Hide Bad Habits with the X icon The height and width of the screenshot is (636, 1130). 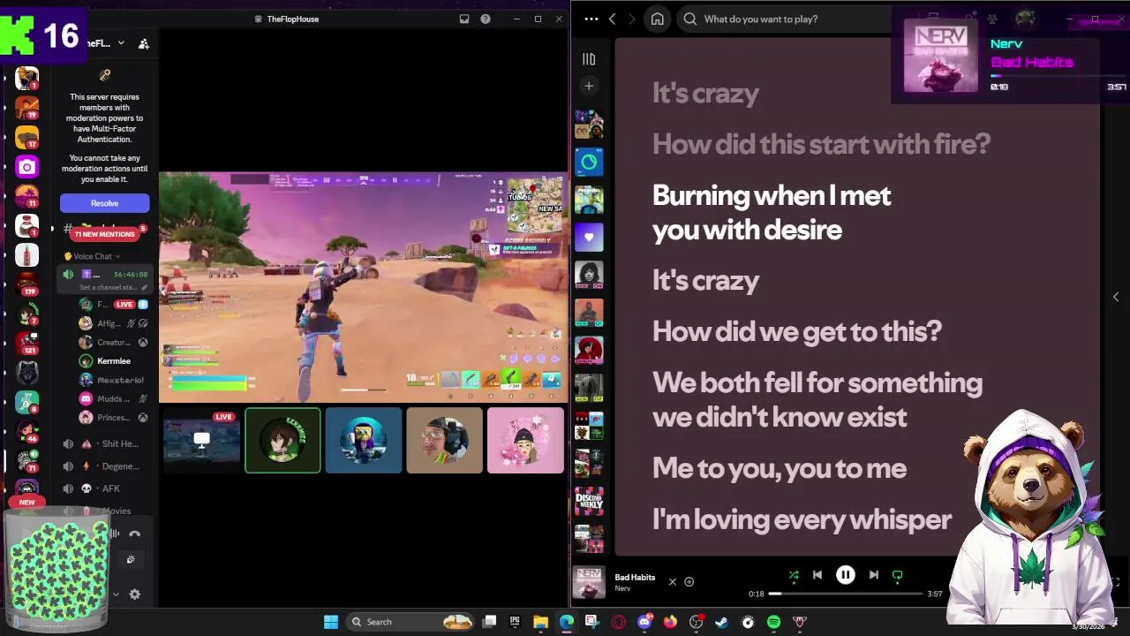[672, 582]
